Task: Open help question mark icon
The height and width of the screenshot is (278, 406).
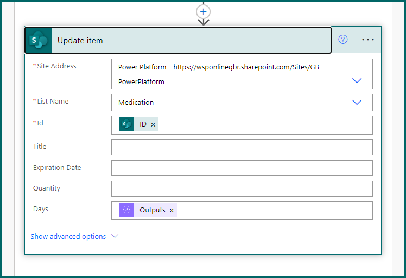Action: [x=343, y=40]
